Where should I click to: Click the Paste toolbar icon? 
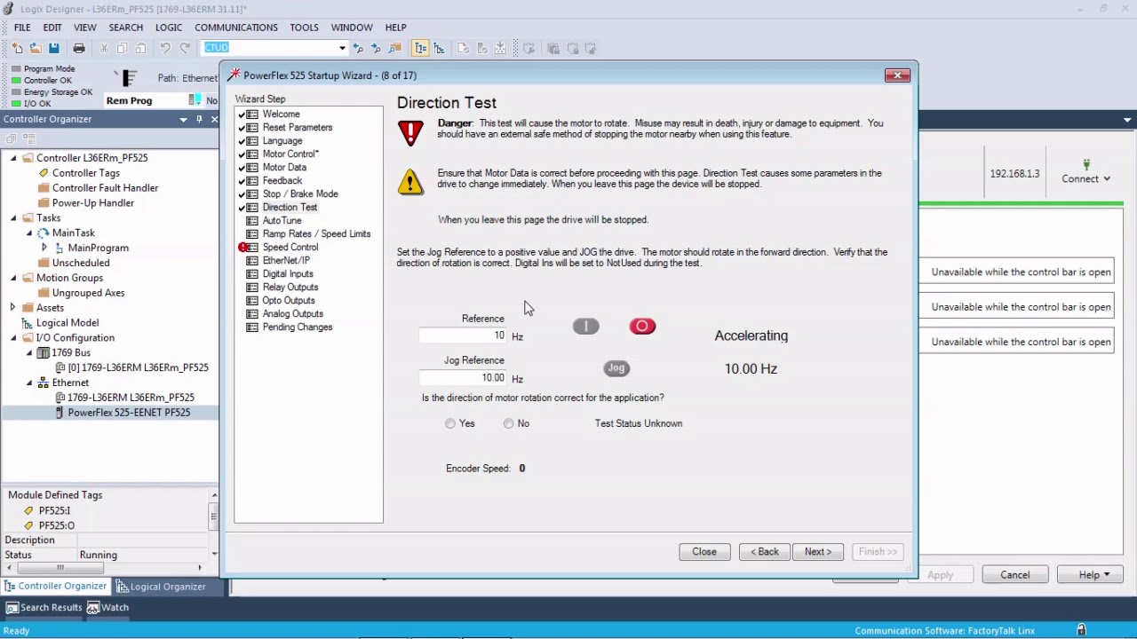pos(140,48)
